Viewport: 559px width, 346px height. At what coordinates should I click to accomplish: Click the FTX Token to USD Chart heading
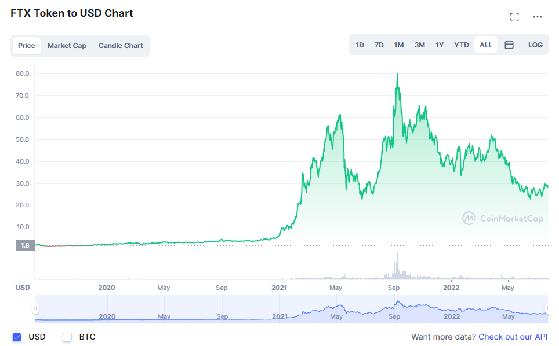point(72,13)
